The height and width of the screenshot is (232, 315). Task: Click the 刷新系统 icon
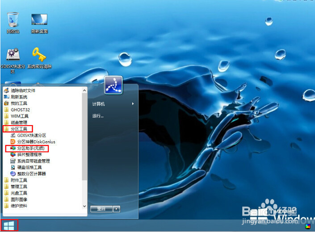coord(6,97)
